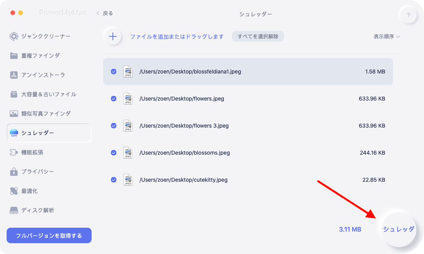Click ファイルを追加またはドラッグします link
This screenshot has height=254, width=424.
tap(177, 36)
